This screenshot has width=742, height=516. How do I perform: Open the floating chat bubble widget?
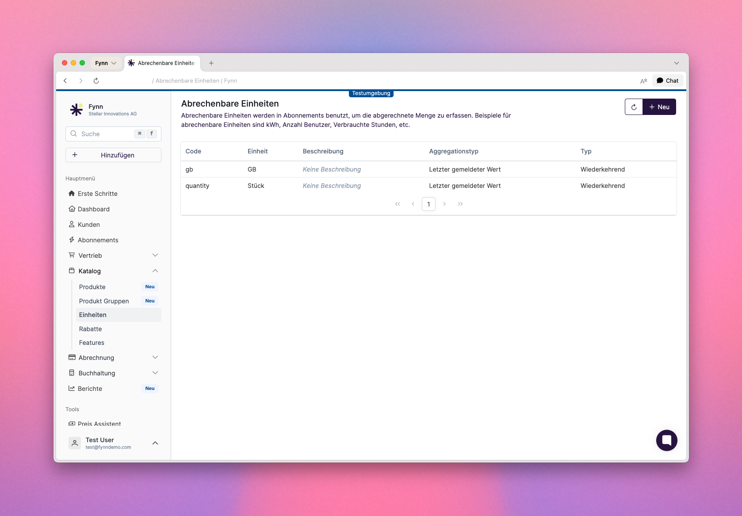coord(666,440)
